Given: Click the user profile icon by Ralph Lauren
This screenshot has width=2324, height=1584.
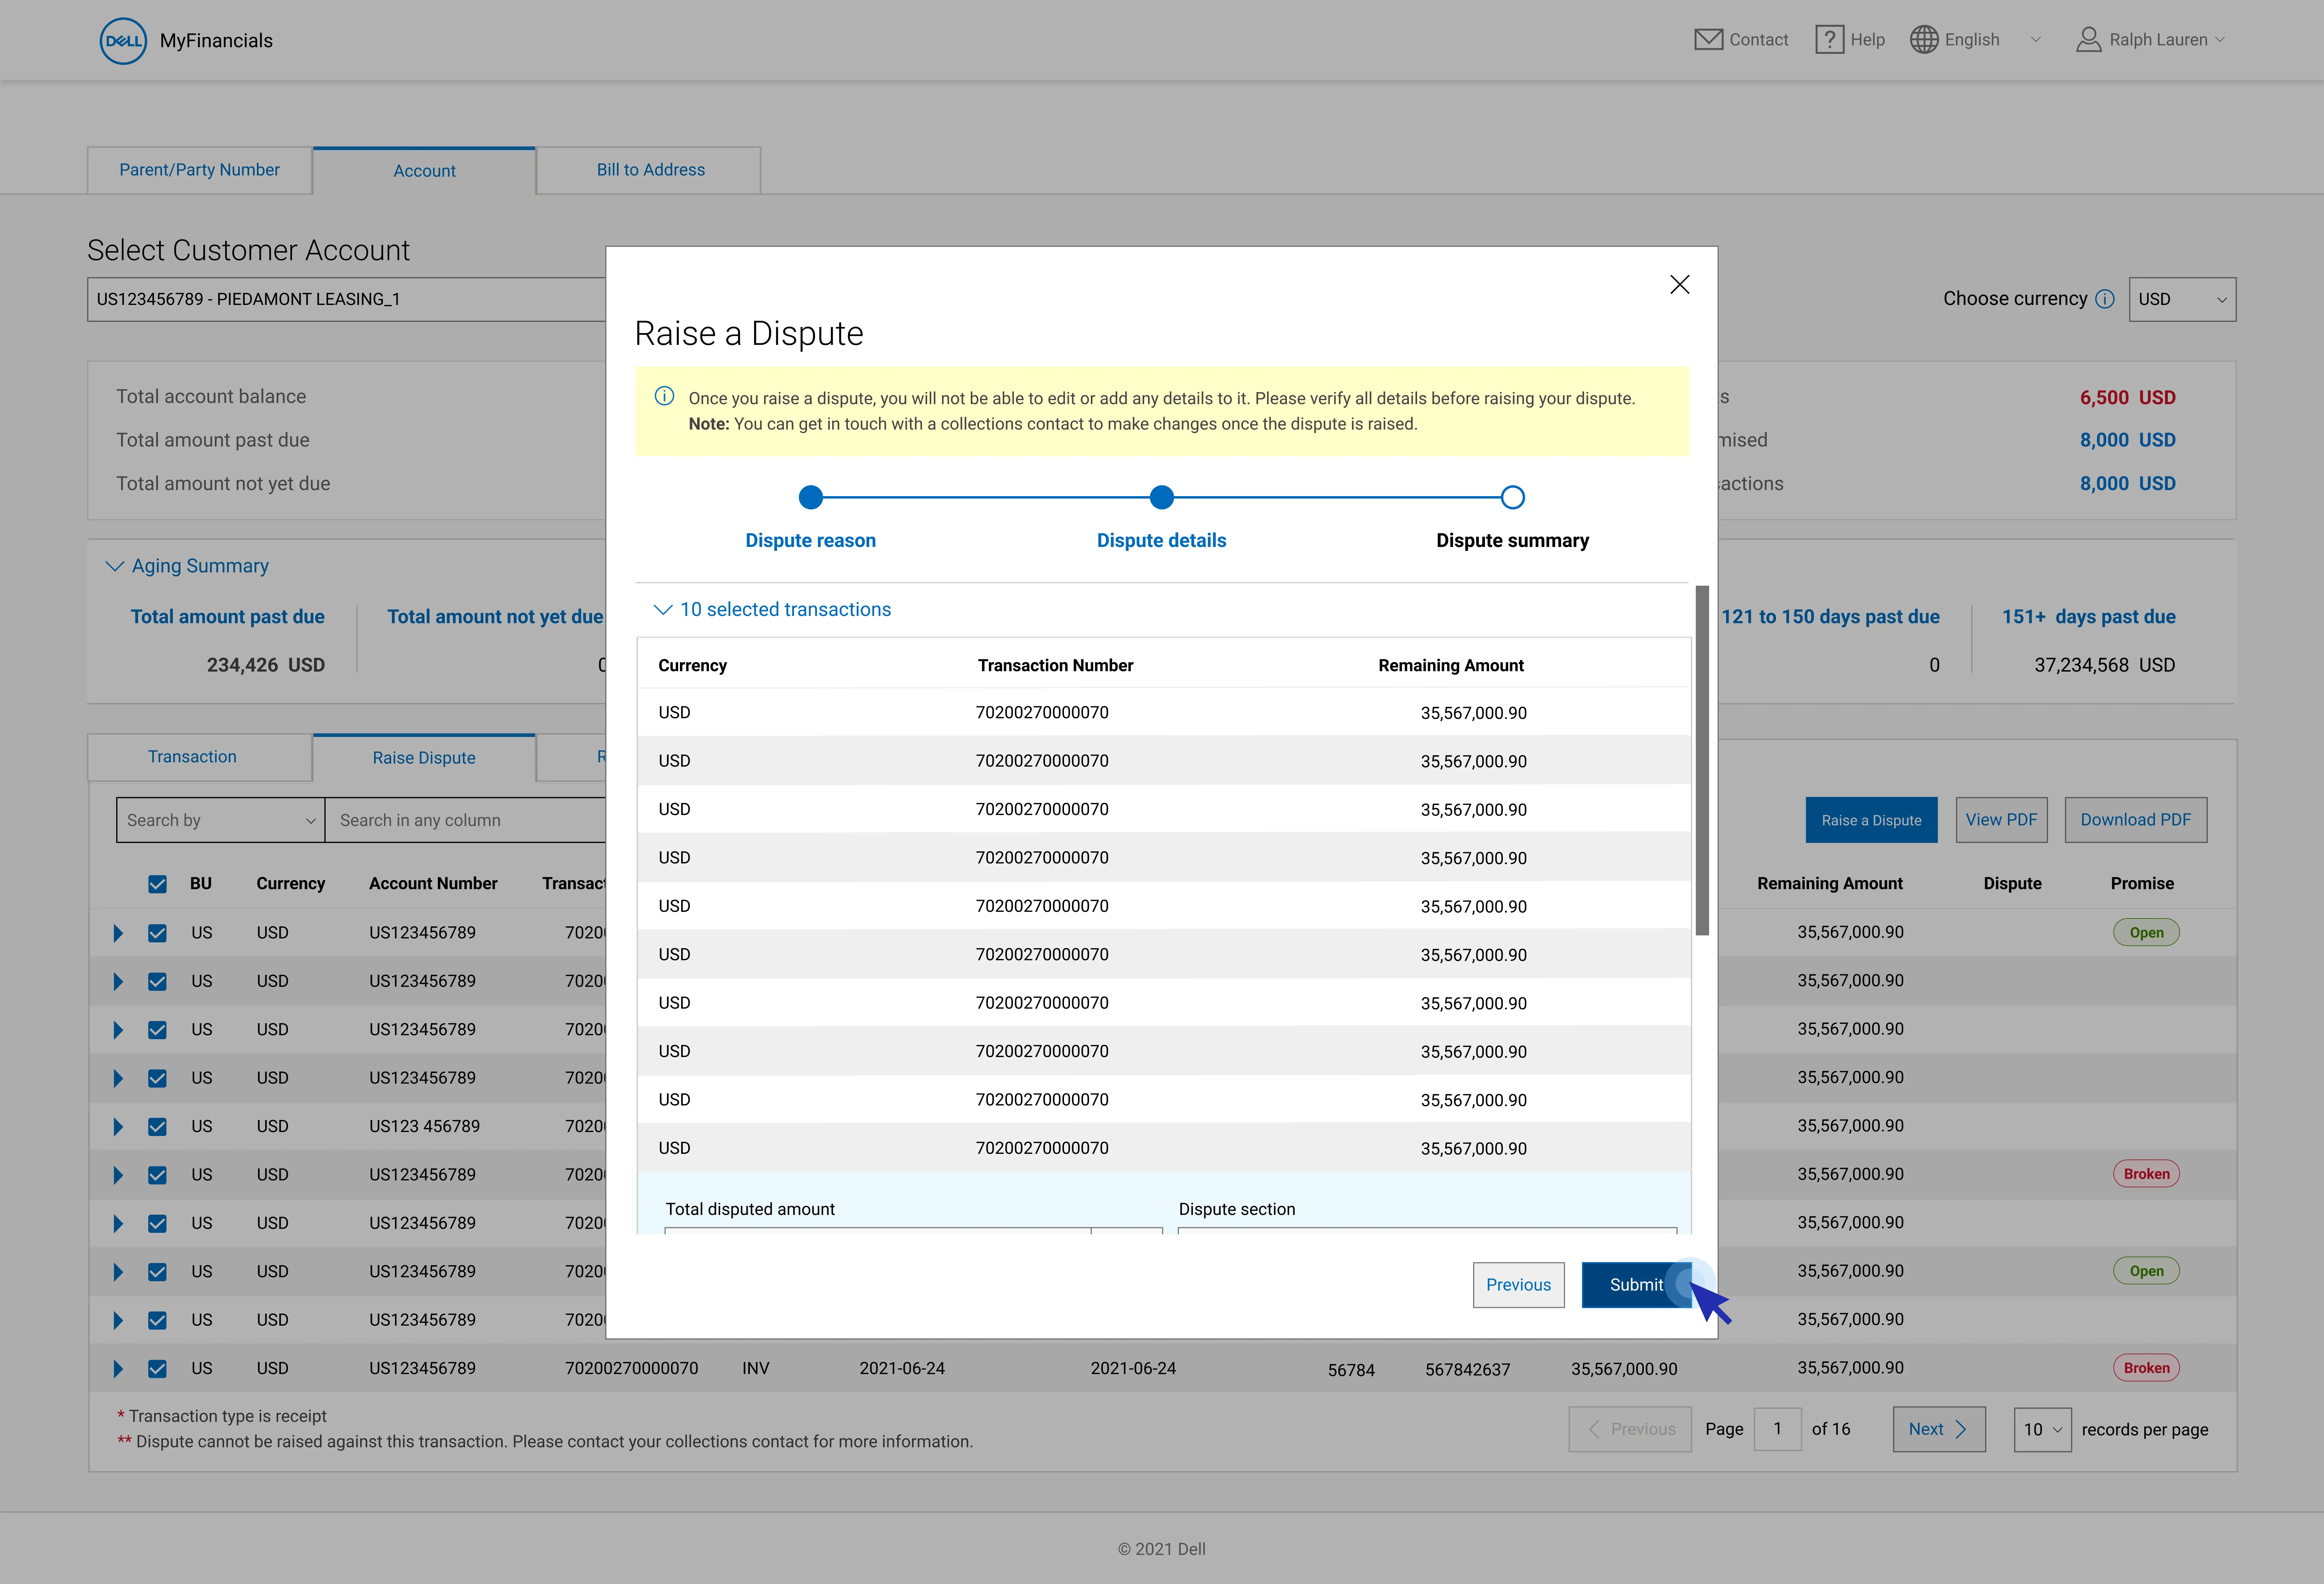Looking at the screenshot, I should [x=2088, y=40].
